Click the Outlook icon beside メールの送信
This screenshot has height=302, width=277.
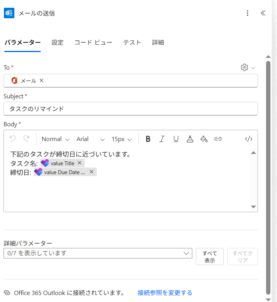[9, 13]
